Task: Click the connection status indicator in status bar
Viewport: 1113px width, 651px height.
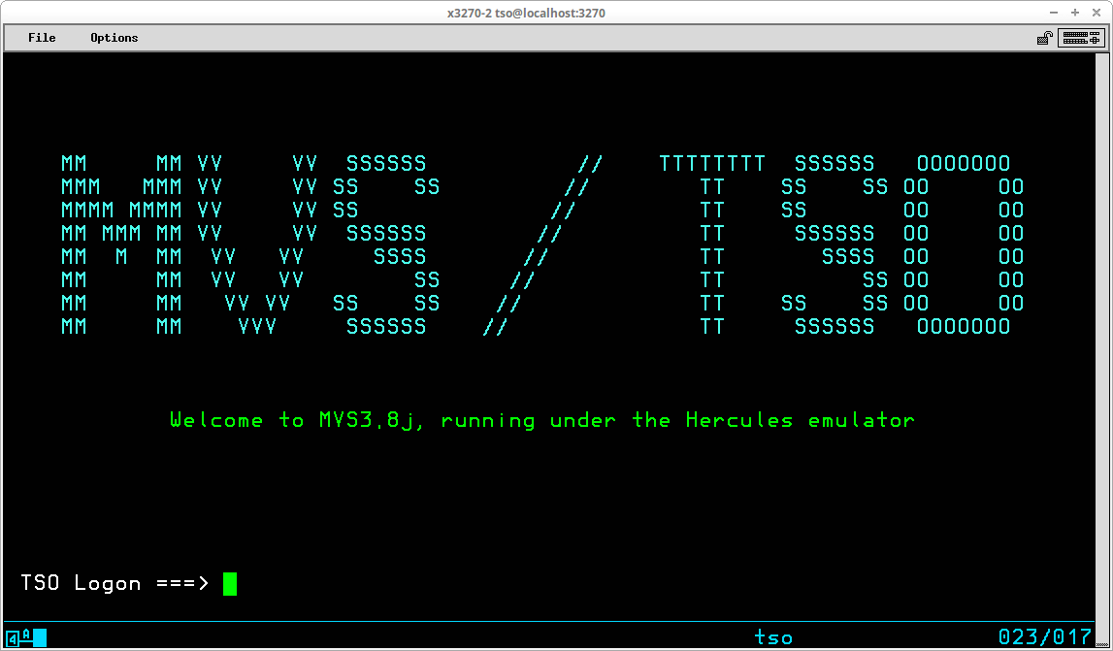Action: [13, 637]
